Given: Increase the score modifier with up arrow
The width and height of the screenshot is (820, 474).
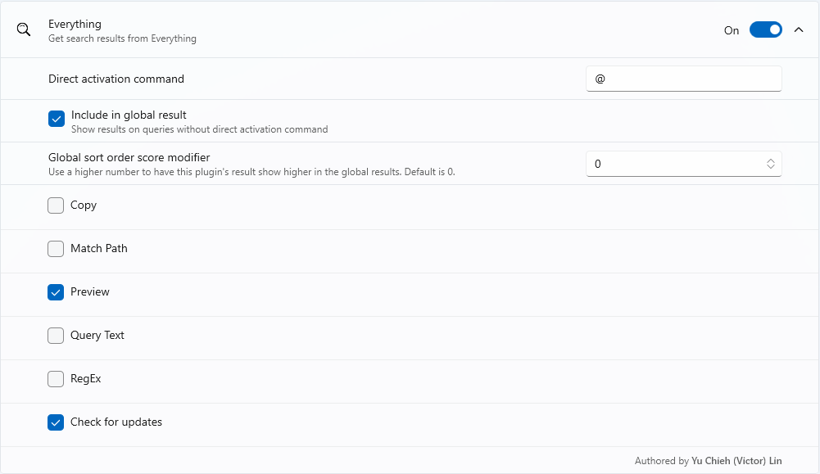Looking at the screenshot, I should pos(771,160).
